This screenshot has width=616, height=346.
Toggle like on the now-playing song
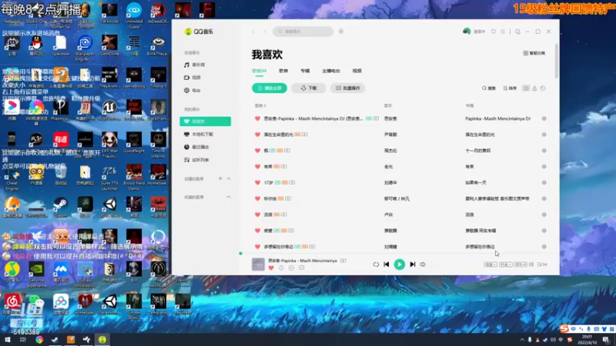click(271, 268)
